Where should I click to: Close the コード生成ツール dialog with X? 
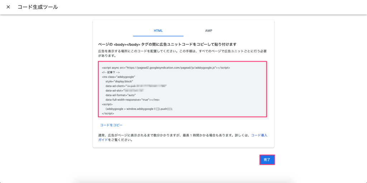[x=8, y=7]
